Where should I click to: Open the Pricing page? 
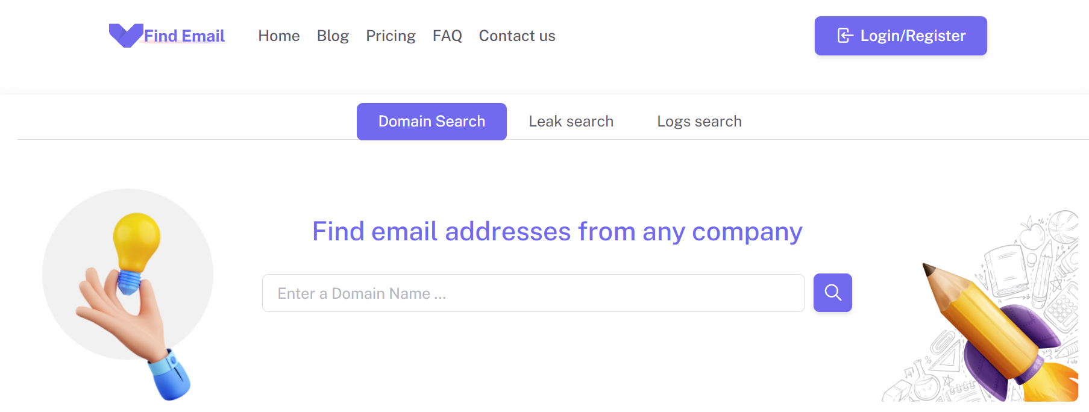[391, 36]
